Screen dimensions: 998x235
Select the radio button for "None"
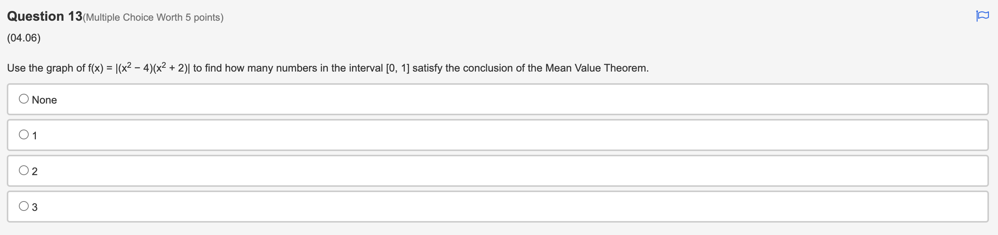point(24,99)
